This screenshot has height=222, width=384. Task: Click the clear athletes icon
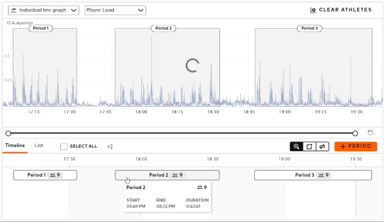pyautogui.click(x=313, y=10)
